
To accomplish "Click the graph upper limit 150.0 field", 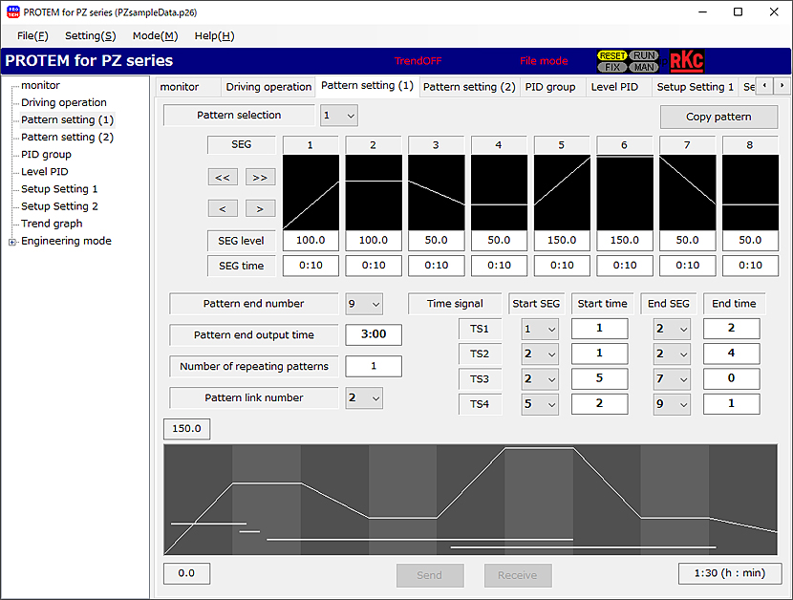I will [186, 429].
